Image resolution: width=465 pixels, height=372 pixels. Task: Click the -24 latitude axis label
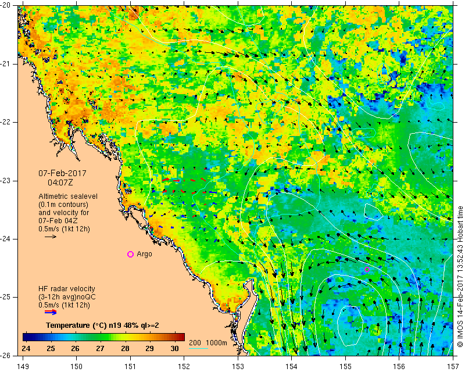point(6,239)
